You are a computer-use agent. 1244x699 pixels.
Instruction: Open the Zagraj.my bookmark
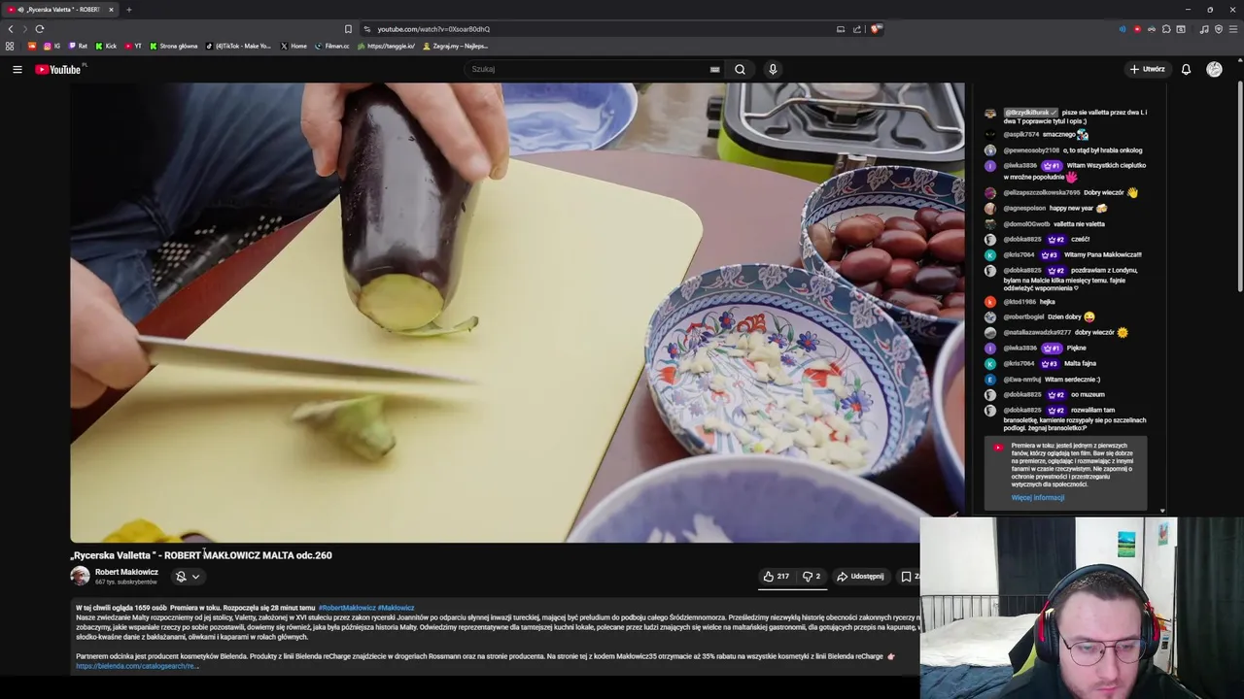tap(456, 46)
